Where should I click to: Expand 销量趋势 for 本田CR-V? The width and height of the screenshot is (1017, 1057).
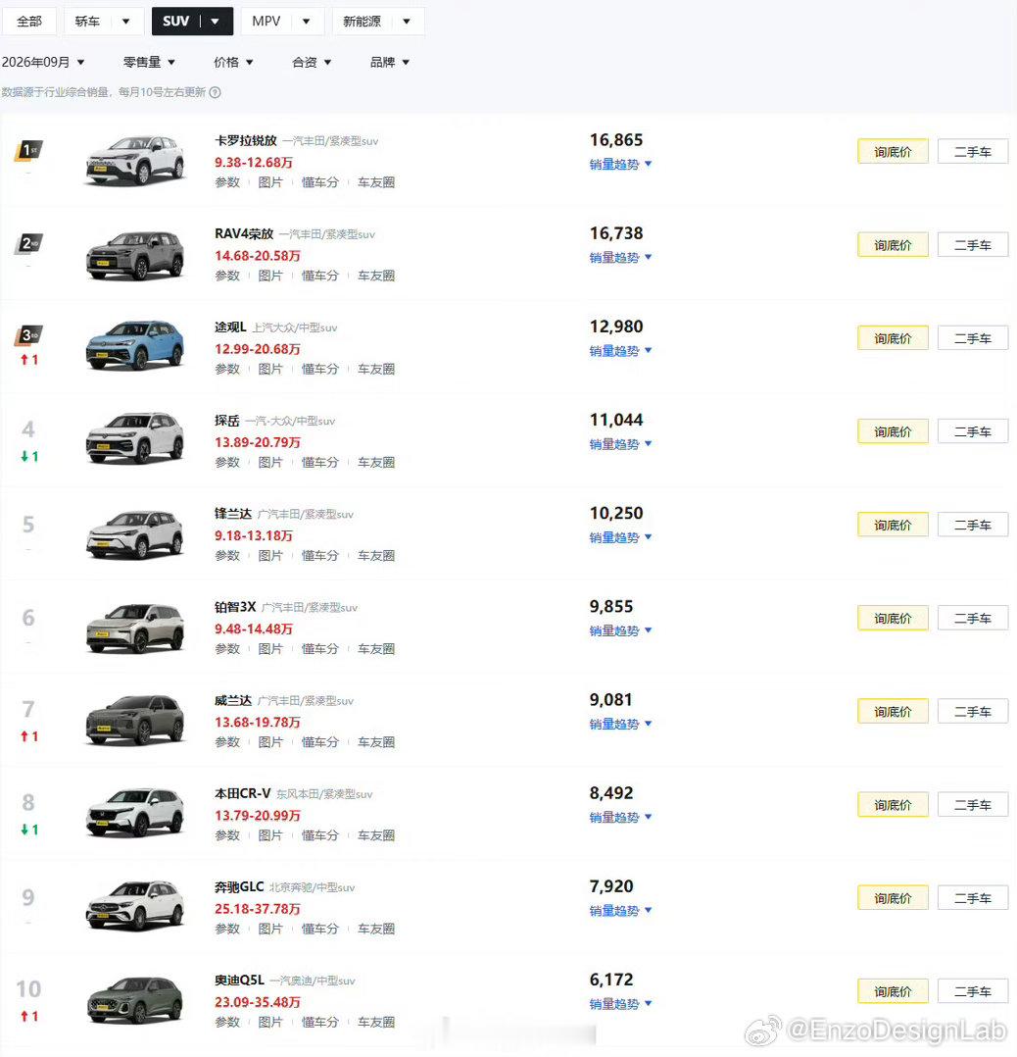[x=620, y=817]
